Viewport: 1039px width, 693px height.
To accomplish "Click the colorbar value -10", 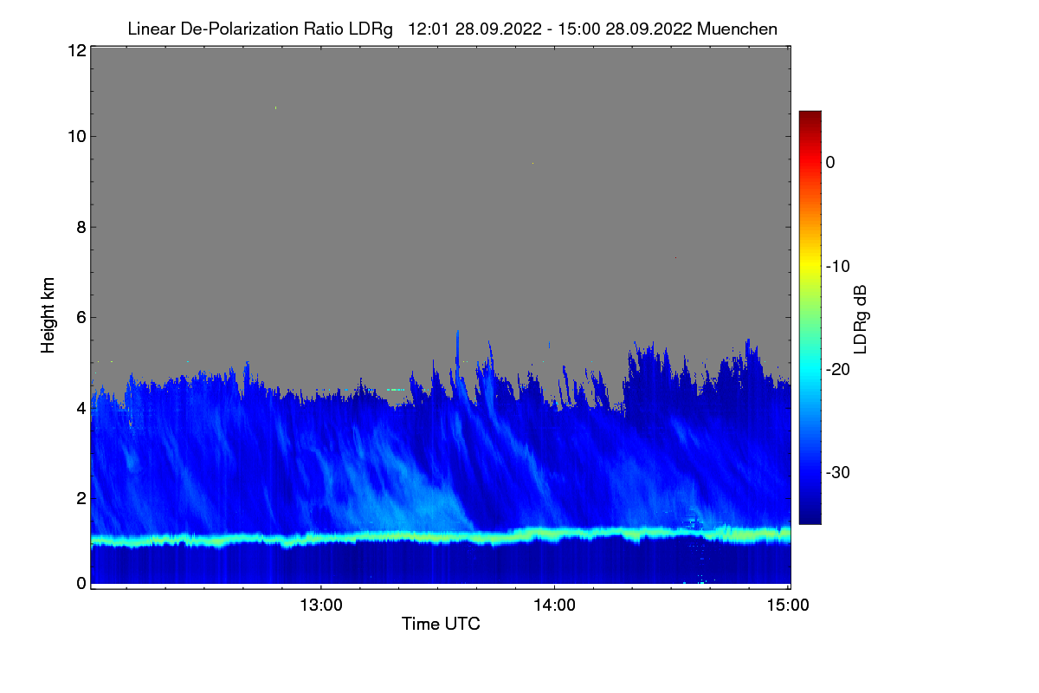I will pos(838,266).
